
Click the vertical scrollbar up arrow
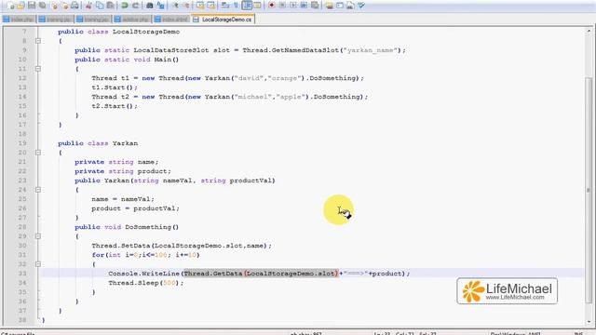click(589, 32)
